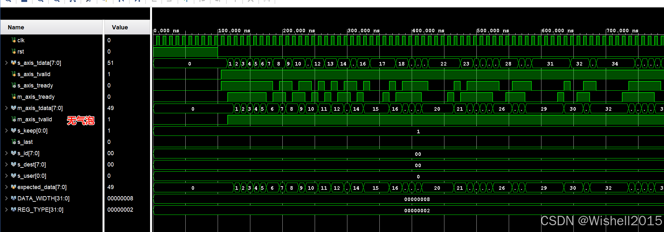Click segment 29 in expected_data waveform
Viewport: 664px width, 232px height.
pyautogui.click(x=544, y=188)
